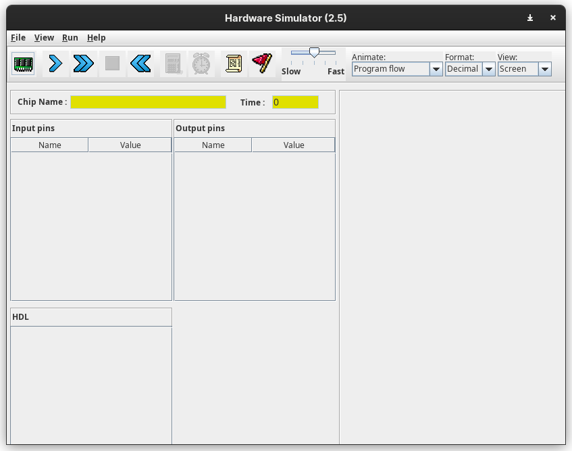Open the File menu
This screenshot has height=451, width=572.
click(18, 38)
